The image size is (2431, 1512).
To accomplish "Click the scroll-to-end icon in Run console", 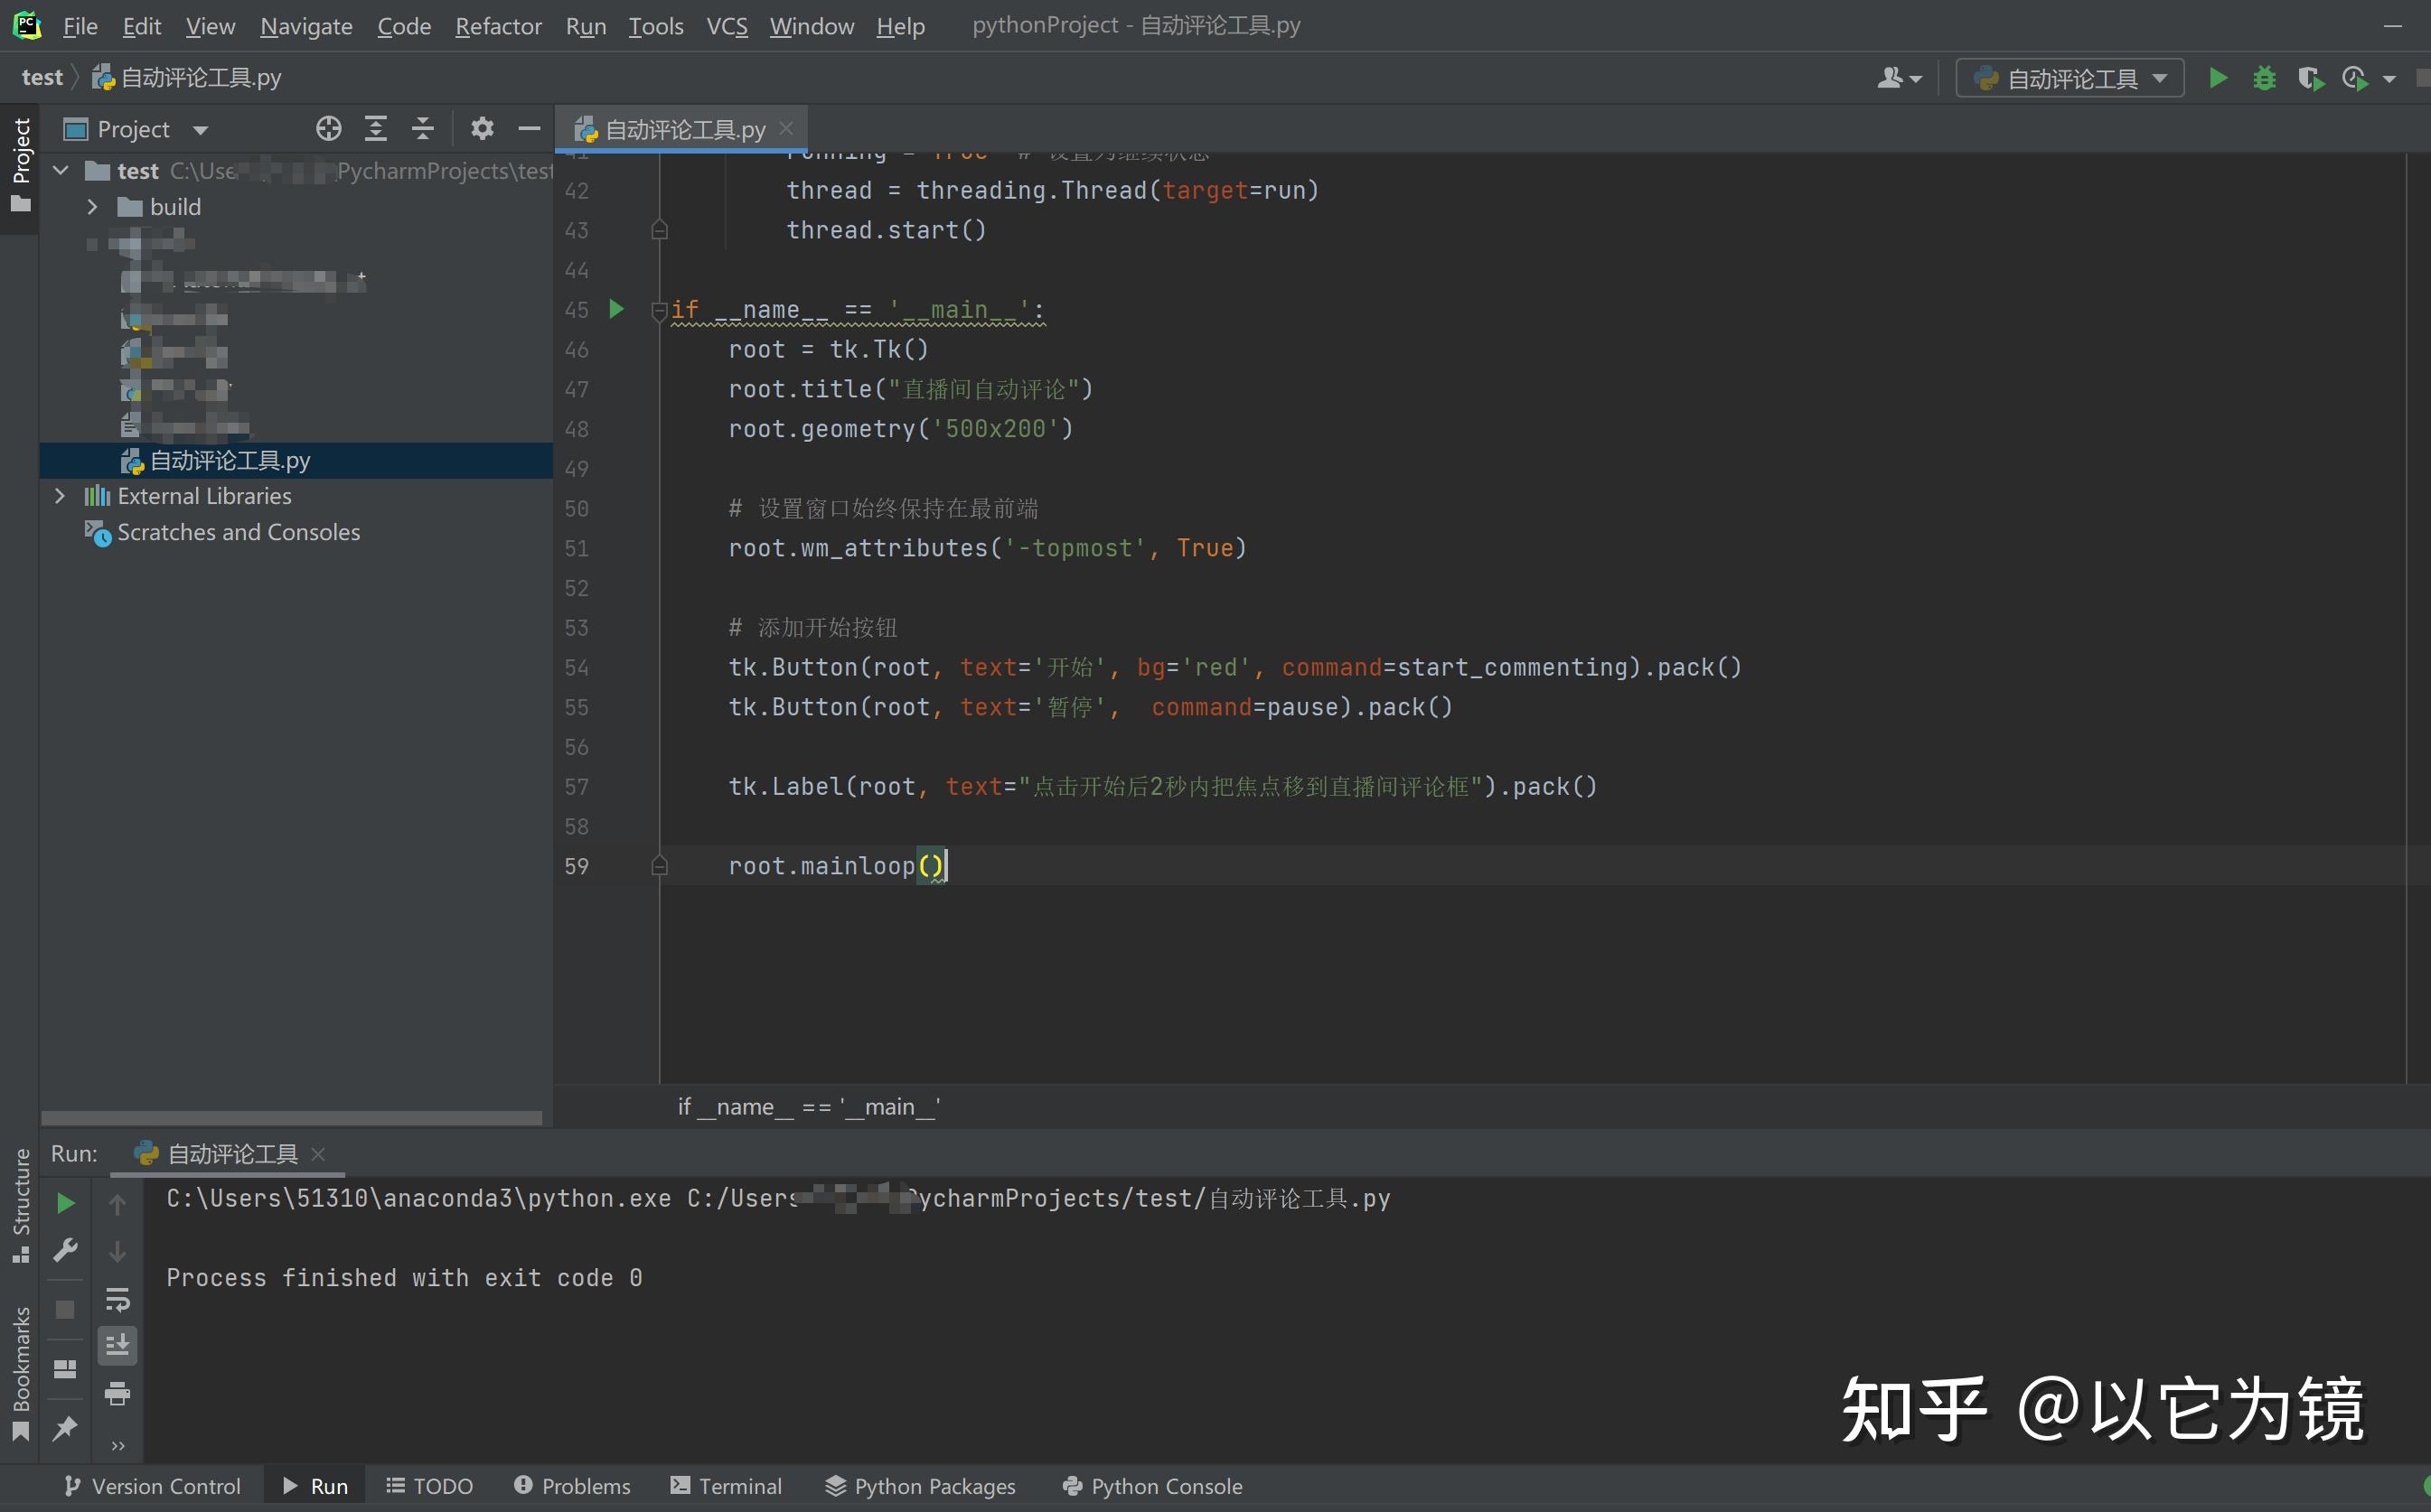I will pos(118,1345).
